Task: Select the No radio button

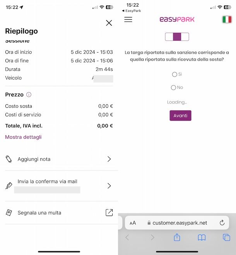Action: (x=173, y=87)
